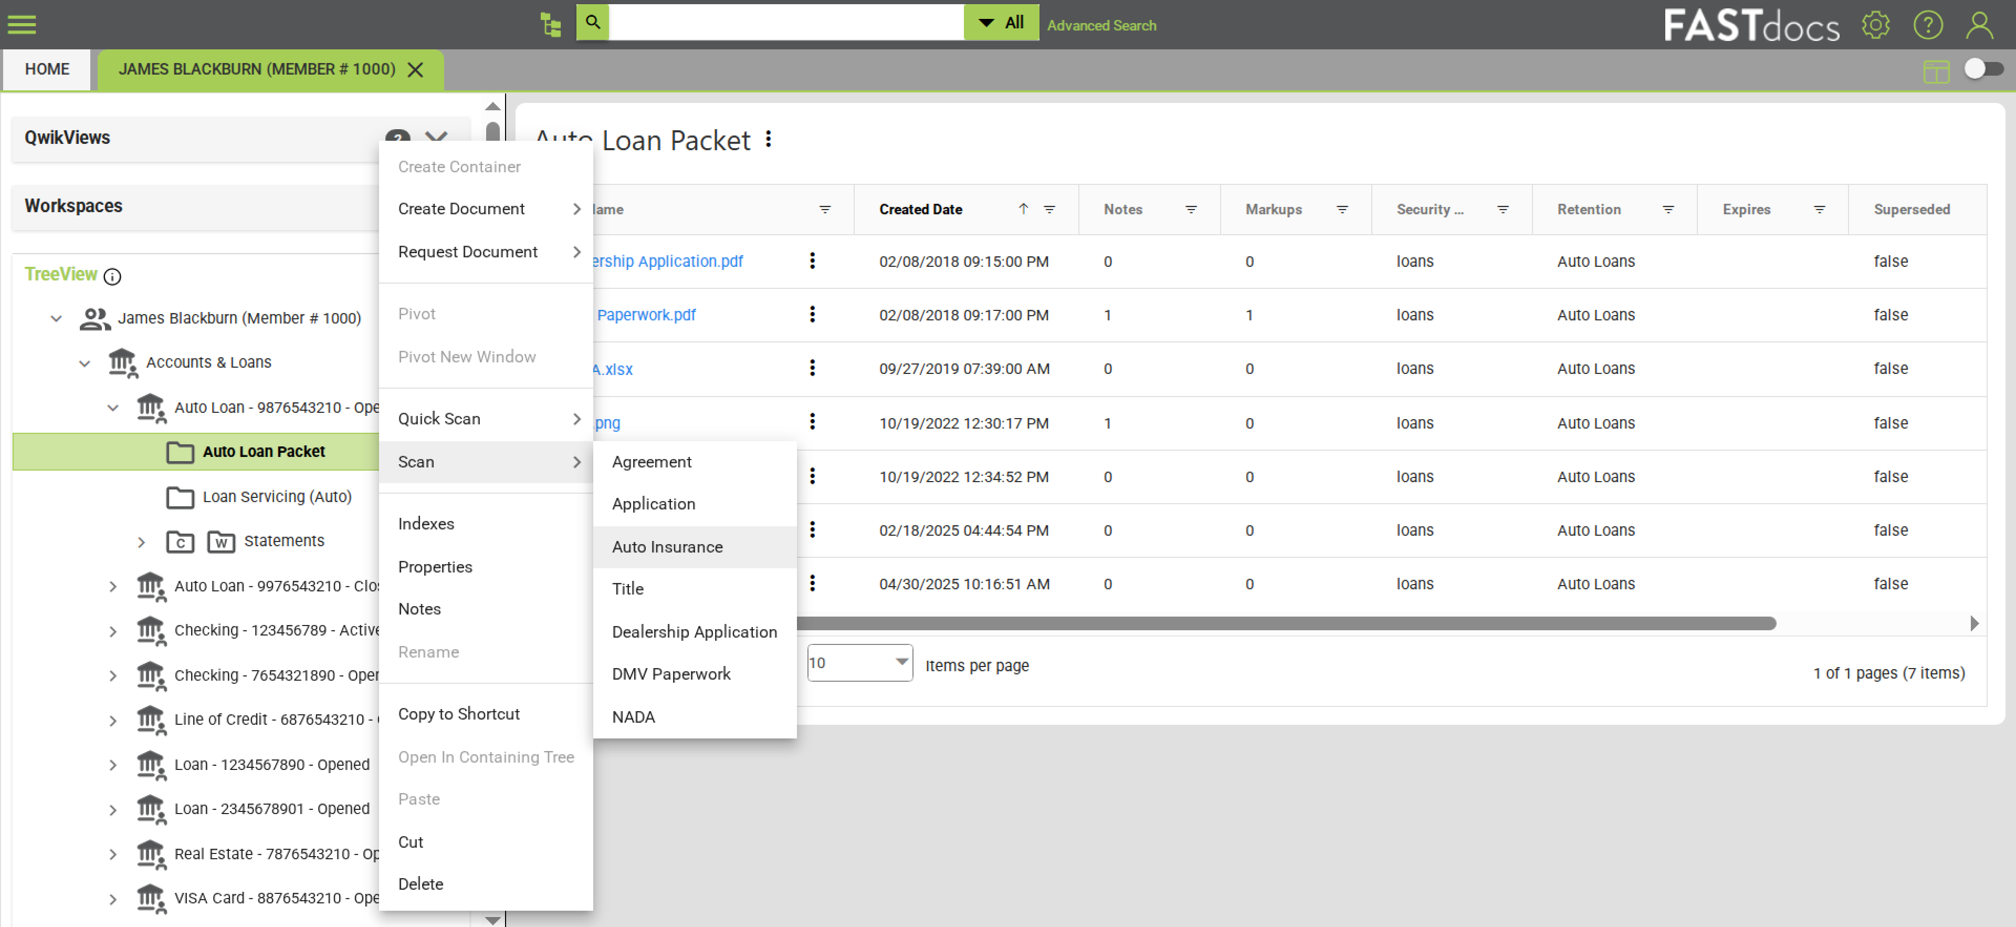Toggle the switch in the tab bar

click(1983, 69)
